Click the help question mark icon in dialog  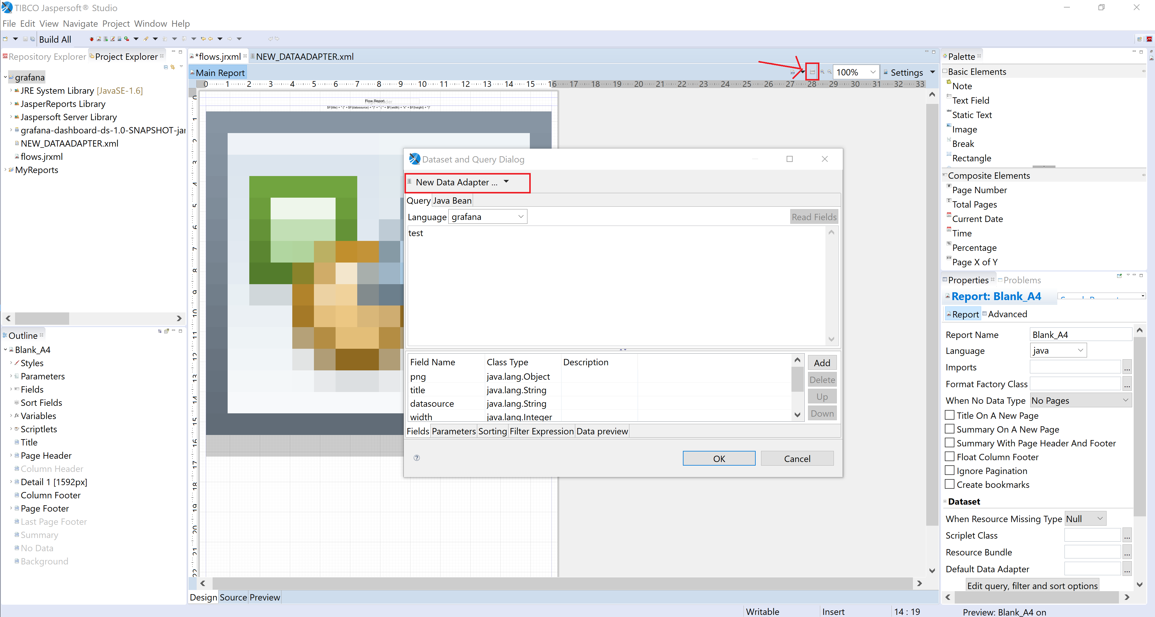[416, 457]
